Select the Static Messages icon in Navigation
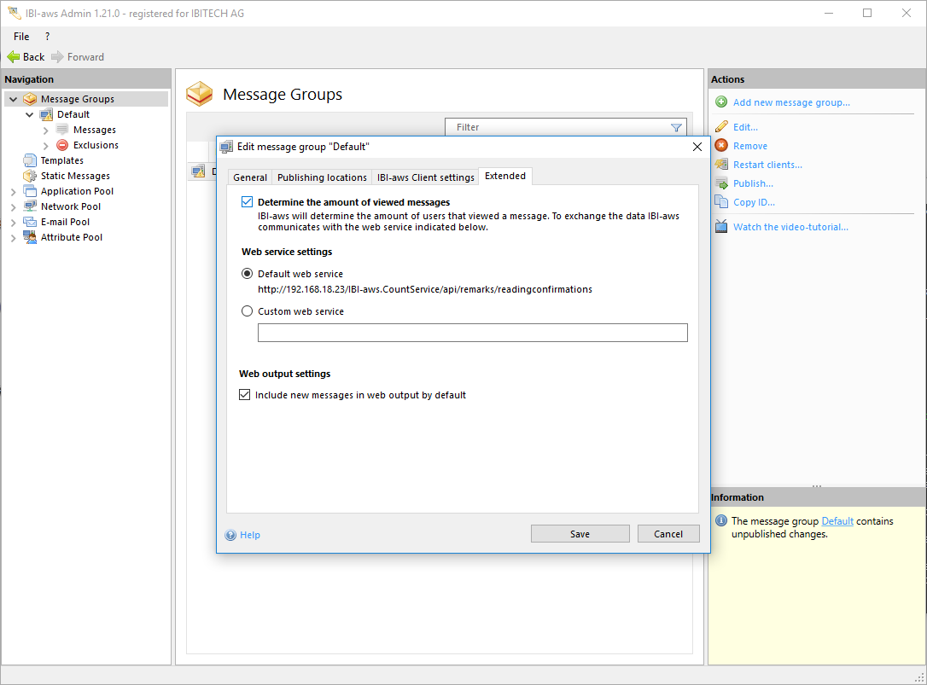Image resolution: width=927 pixels, height=685 pixels. pos(30,176)
